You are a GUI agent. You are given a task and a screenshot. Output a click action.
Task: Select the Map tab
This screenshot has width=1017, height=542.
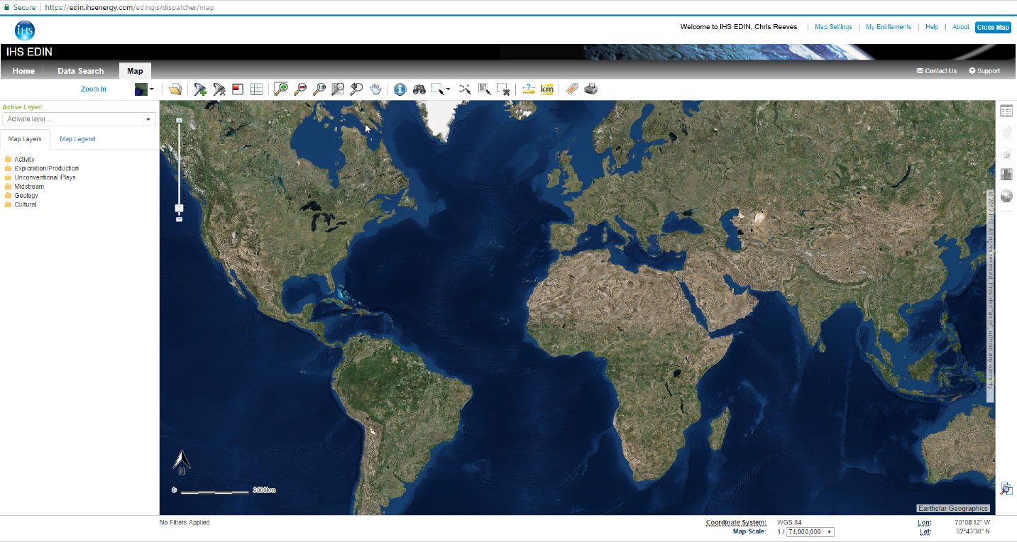[x=135, y=71]
